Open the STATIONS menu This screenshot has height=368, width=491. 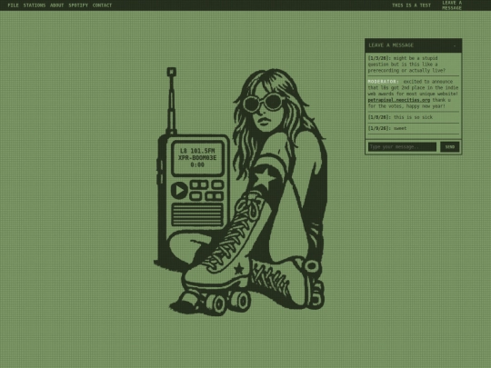pyautogui.click(x=35, y=5)
